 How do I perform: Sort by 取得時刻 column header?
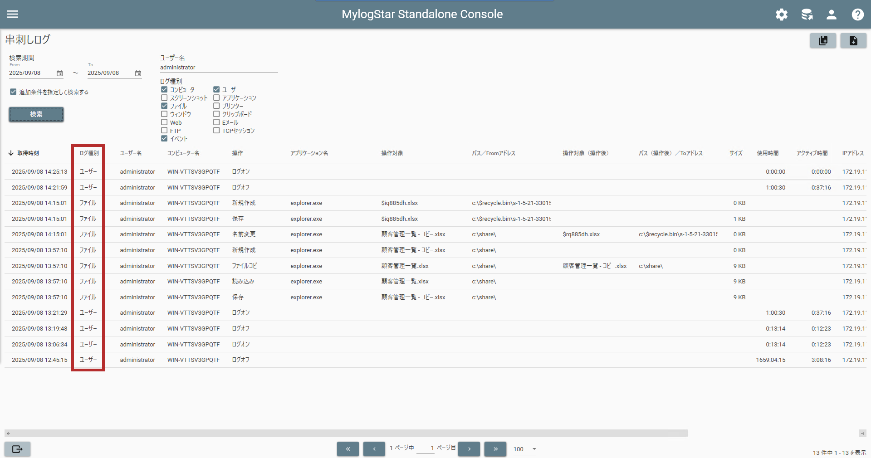pos(28,153)
